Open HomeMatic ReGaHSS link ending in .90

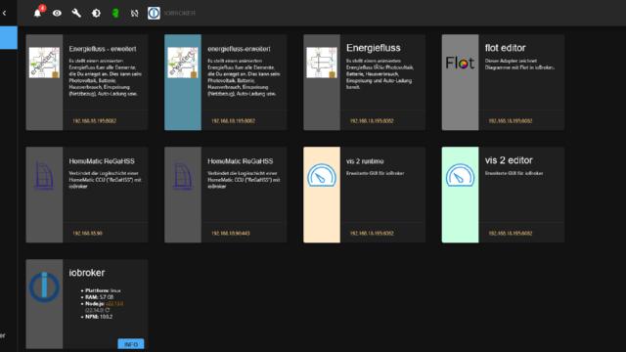coord(87,234)
